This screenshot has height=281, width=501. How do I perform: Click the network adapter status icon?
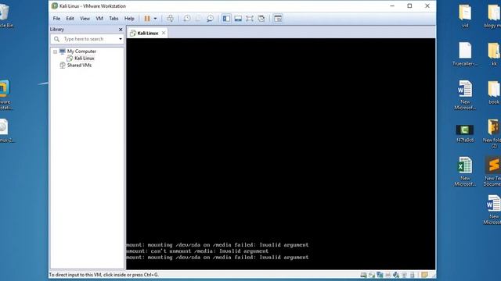click(380, 275)
